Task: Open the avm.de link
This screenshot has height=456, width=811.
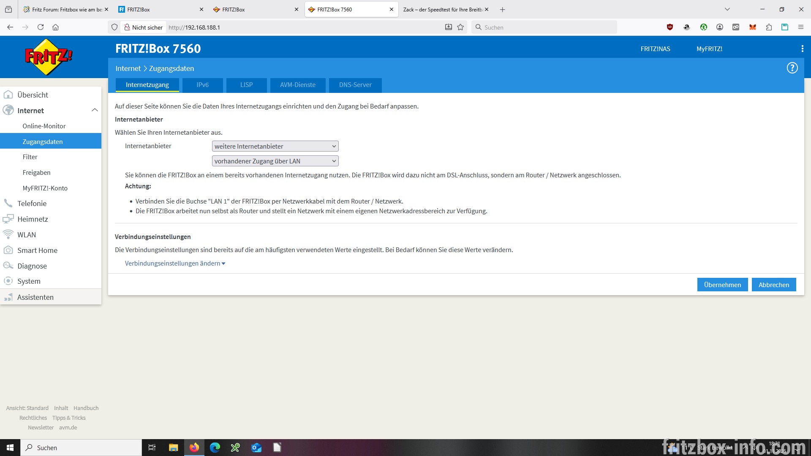Action: pos(68,428)
